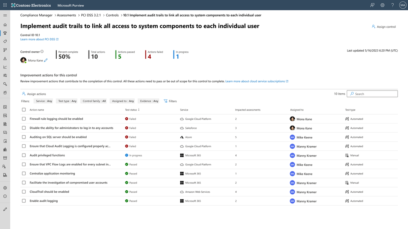The image size is (408, 229).
Task: Open Ensure that VPC Flow Logs action
Action: (70, 164)
